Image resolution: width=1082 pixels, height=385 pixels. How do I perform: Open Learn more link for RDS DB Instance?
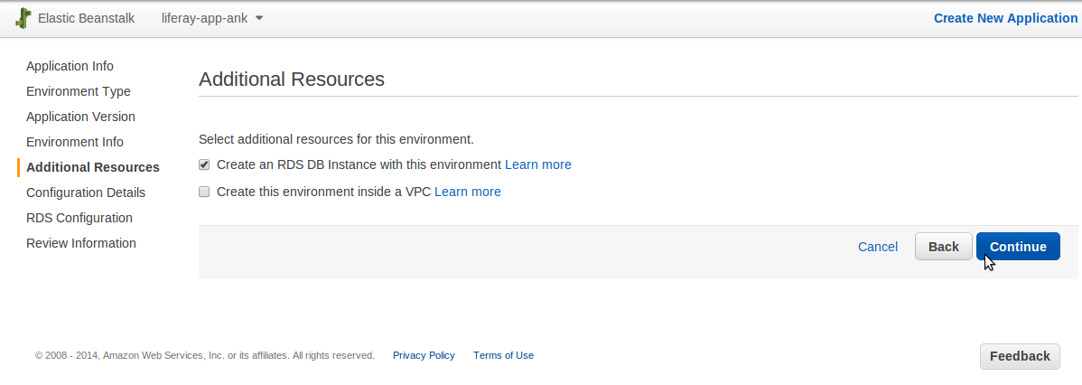pos(538,164)
